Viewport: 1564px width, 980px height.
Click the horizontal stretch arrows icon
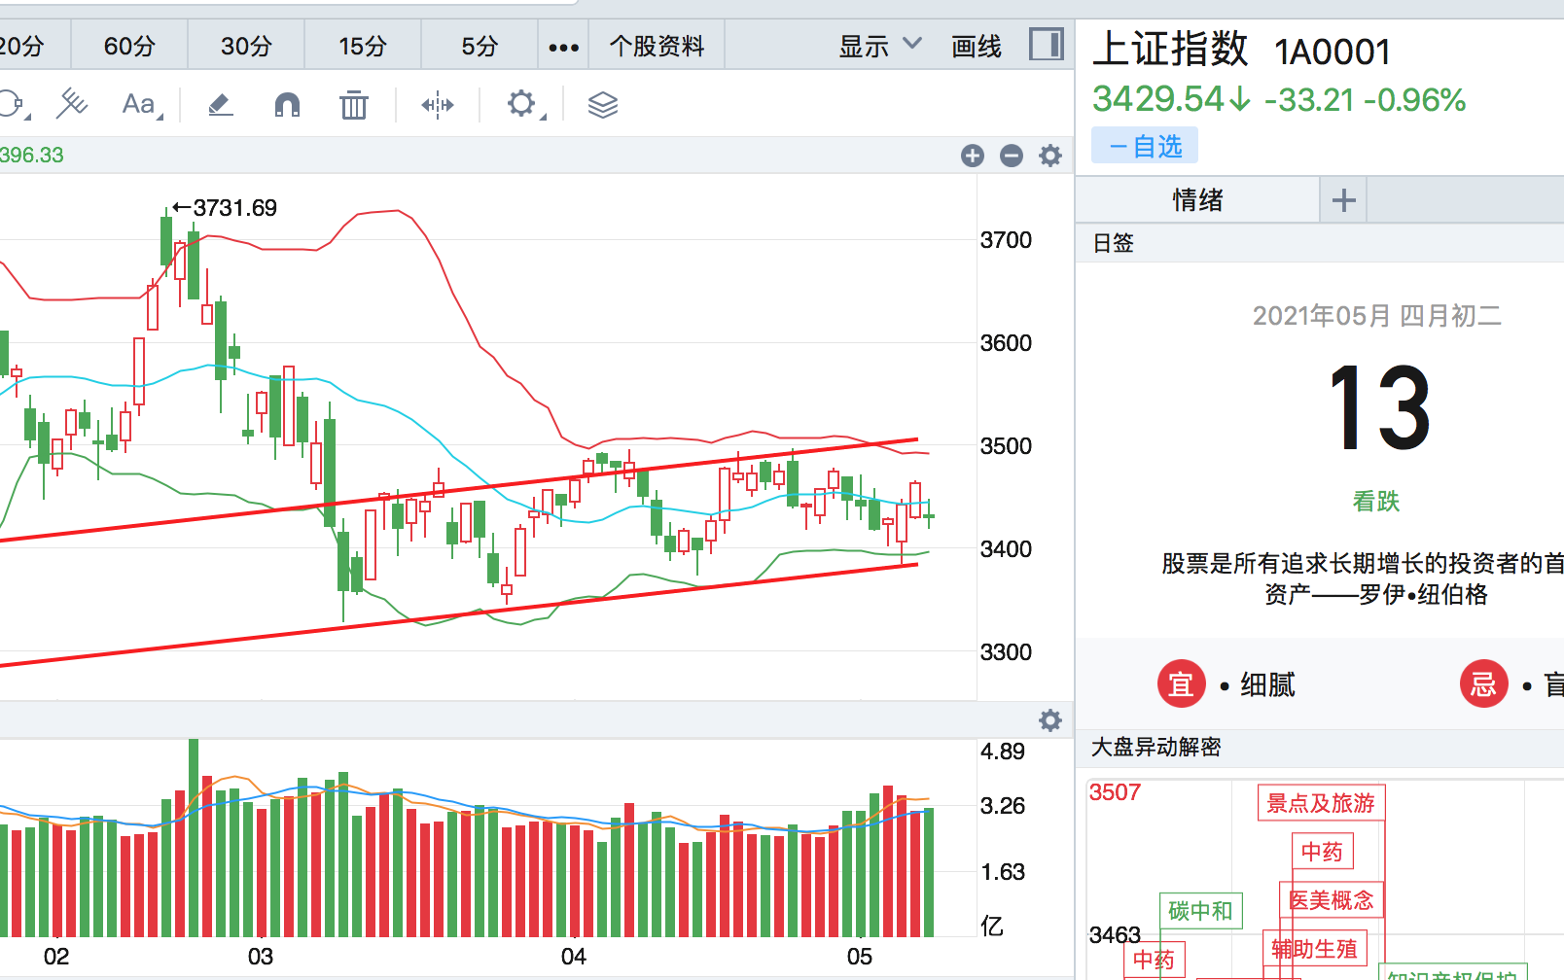[438, 104]
